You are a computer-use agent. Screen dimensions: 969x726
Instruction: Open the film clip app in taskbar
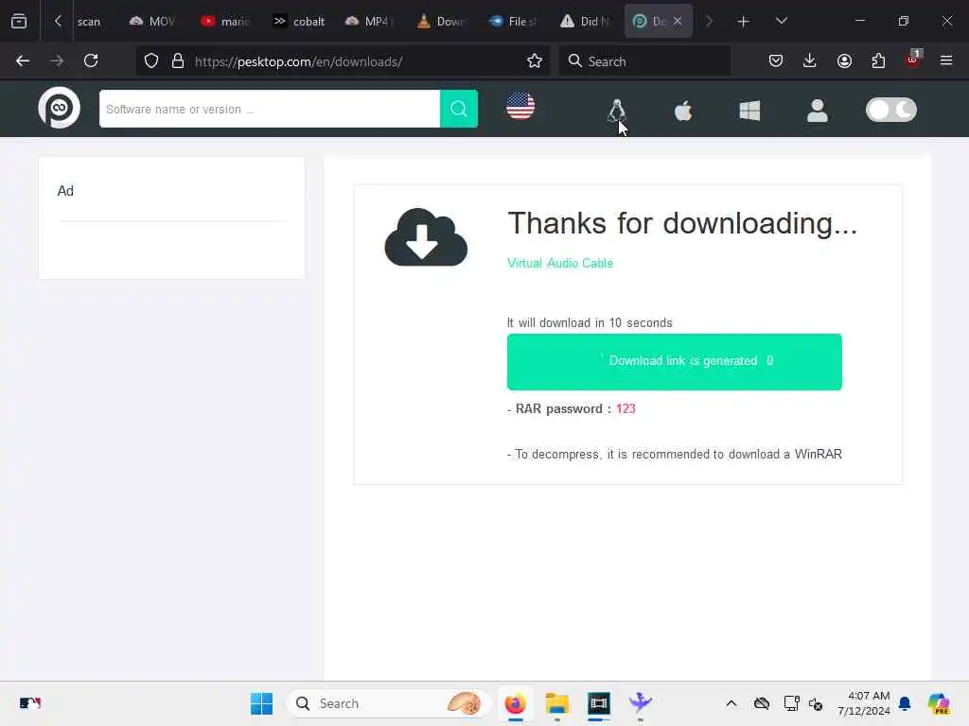[598, 703]
